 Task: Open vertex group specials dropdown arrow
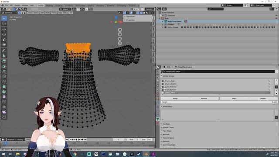[276, 87]
